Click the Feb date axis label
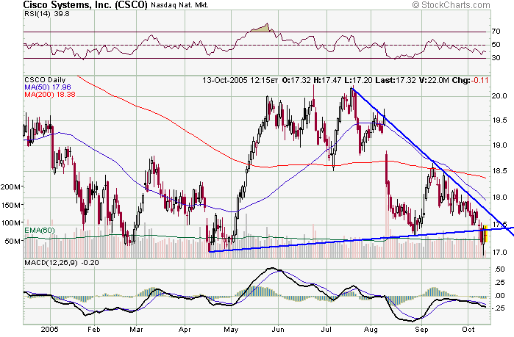514x337 pixels. 93,330
